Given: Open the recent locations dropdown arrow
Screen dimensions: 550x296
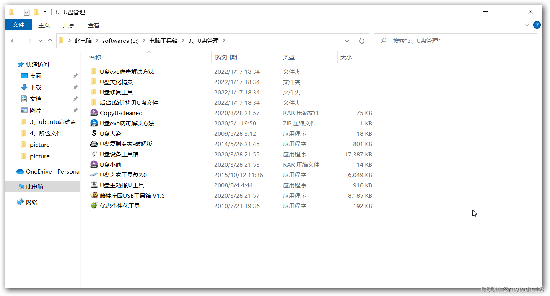Looking at the screenshot, I should click(40, 41).
